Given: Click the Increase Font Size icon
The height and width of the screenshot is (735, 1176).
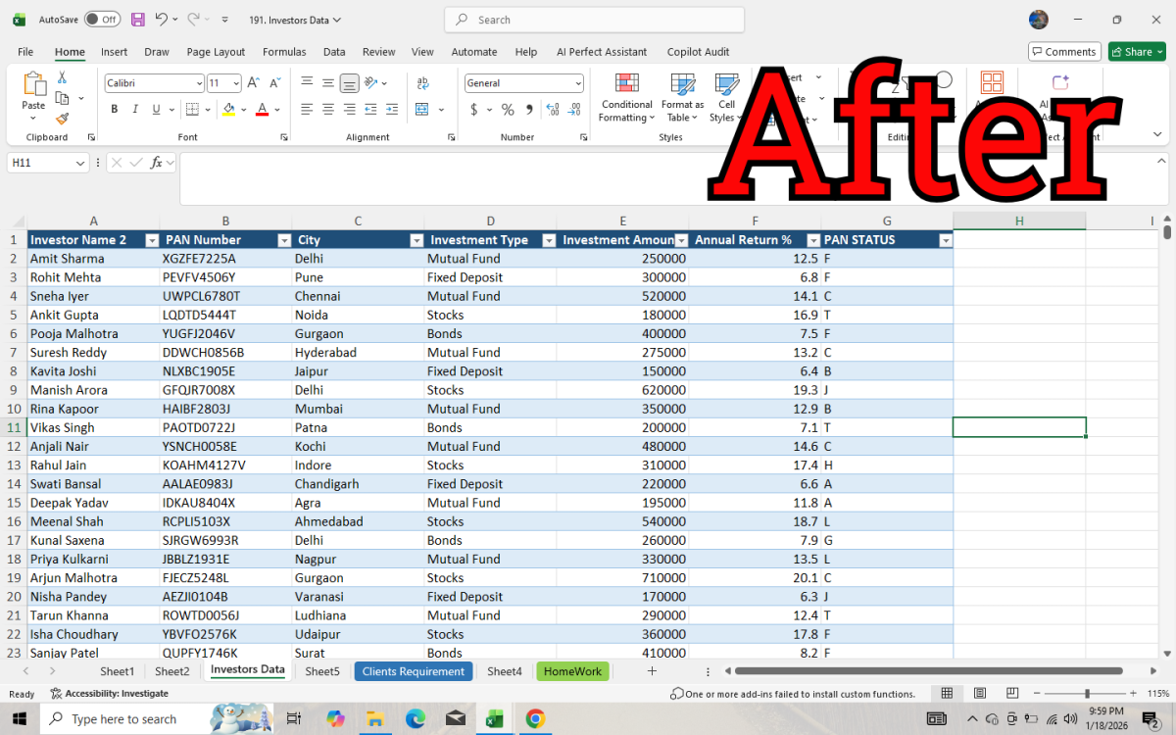Looking at the screenshot, I should click(x=253, y=83).
